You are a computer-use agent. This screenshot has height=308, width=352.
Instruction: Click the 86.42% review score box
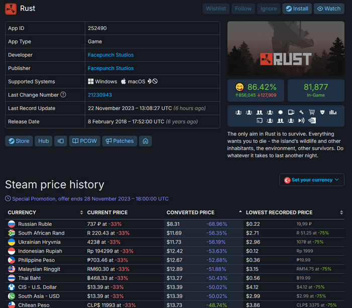tap(255, 90)
